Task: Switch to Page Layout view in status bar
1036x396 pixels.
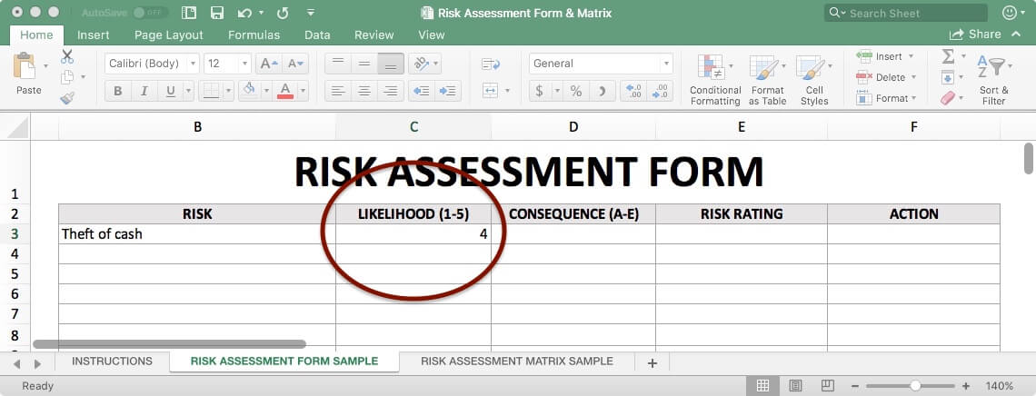Action: [x=795, y=385]
